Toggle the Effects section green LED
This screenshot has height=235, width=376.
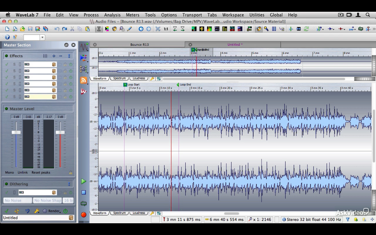[6, 56]
